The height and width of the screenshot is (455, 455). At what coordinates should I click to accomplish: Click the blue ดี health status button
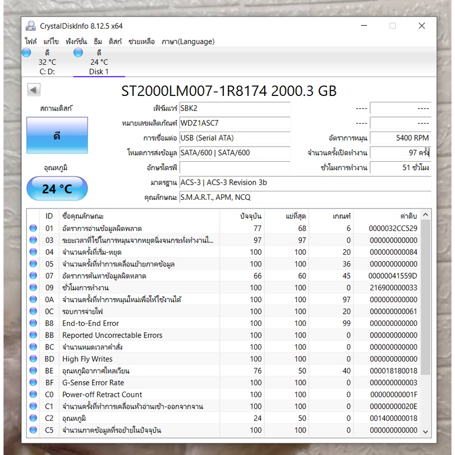(x=57, y=136)
